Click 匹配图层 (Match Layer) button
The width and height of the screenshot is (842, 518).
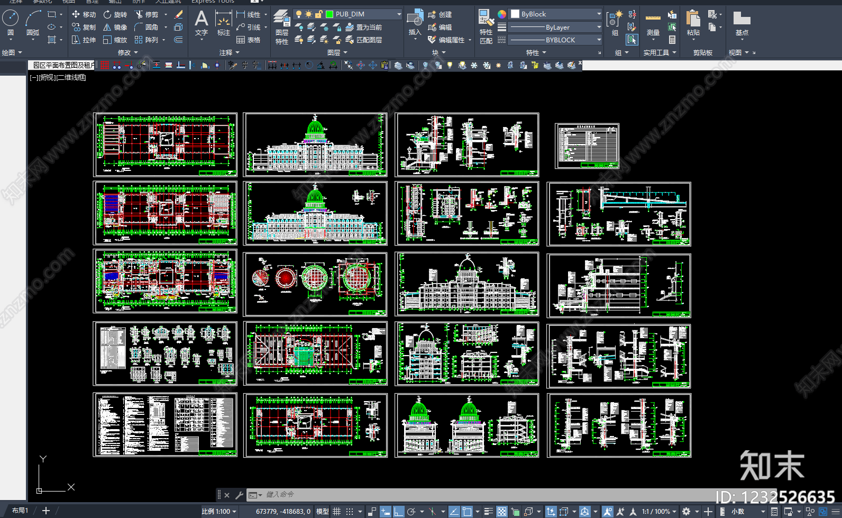(x=364, y=40)
